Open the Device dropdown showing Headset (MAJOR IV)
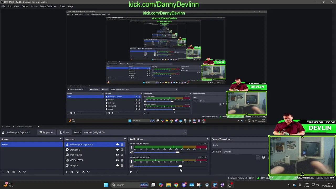336x189 pixels. (x=134, y=132)
